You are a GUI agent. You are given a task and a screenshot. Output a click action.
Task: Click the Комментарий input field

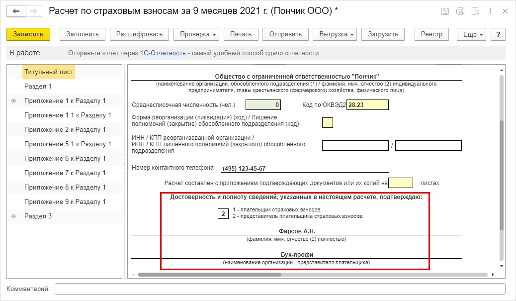pyautogui.click(x=280, y=289)
